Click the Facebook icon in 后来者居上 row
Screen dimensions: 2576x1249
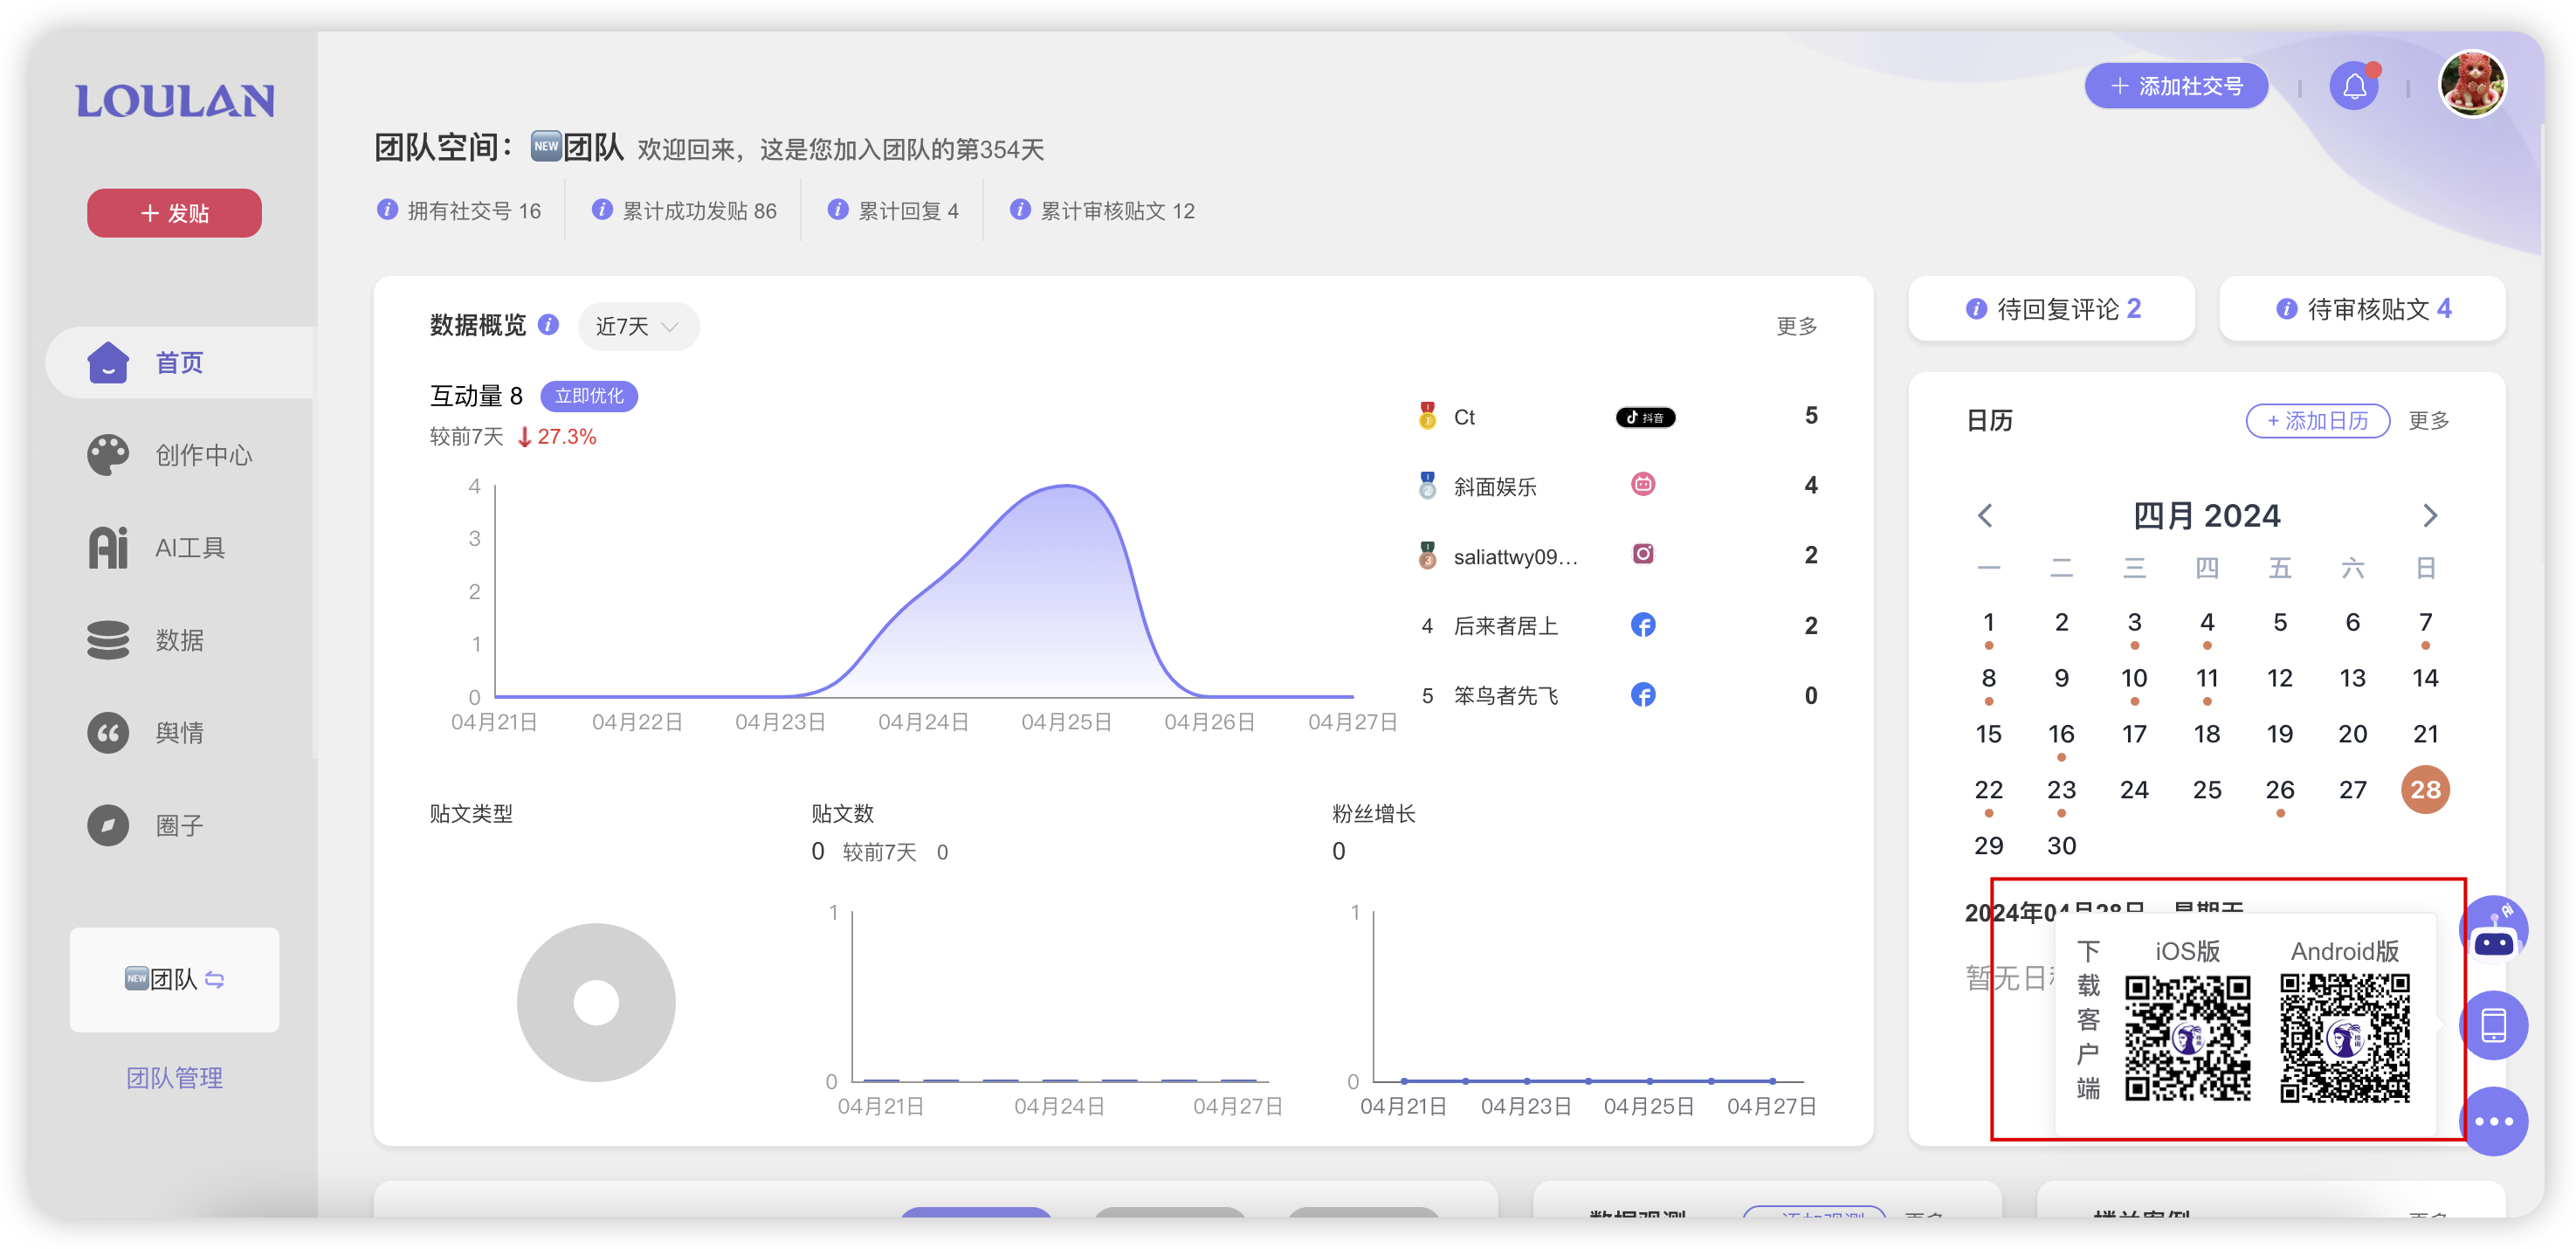point(1643,625)
